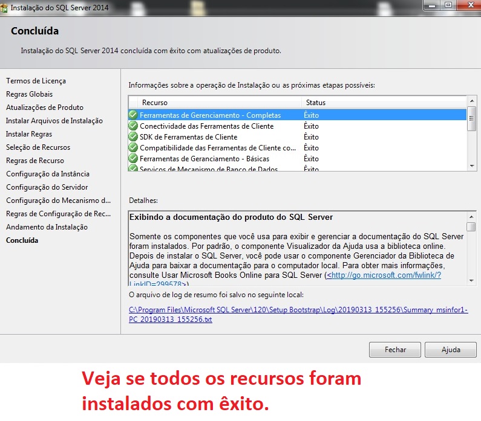The height and width of the screenshot is (421, 481).
Task: Click the Detalhes box scroll down arrow
Action: (x=471, y=281)
